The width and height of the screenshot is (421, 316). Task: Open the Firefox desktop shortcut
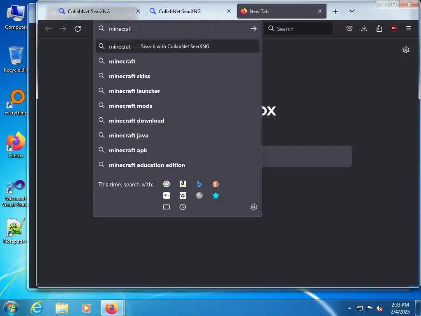[16, 145]
